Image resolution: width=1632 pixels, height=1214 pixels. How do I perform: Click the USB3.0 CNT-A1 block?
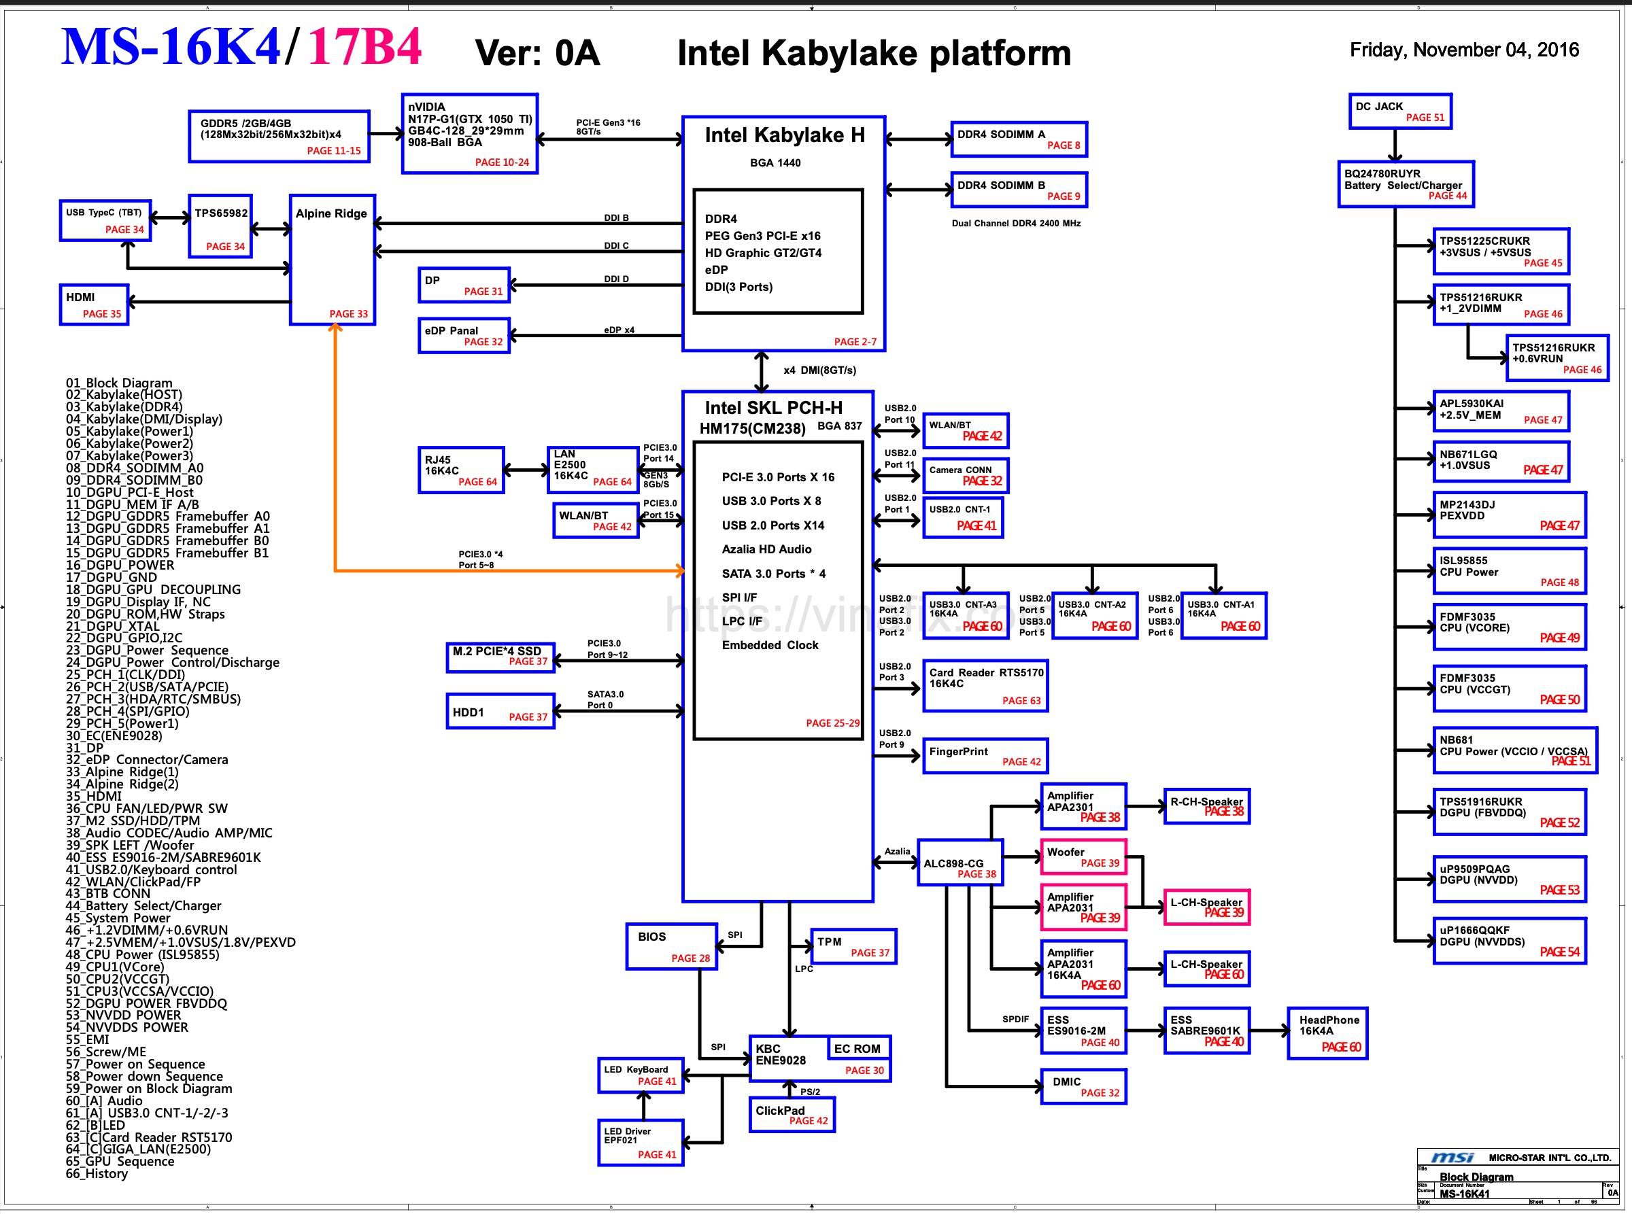coord(1224,616)
